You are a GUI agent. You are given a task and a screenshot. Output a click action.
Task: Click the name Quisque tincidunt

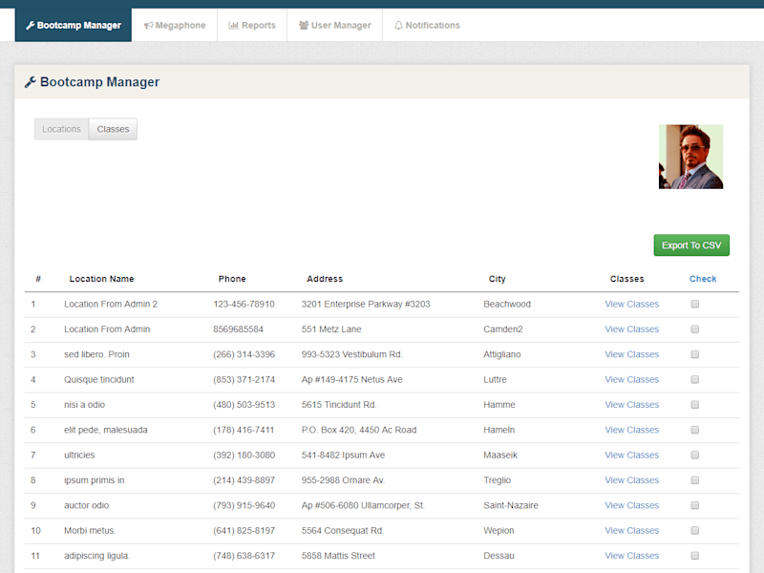point(99,379)
